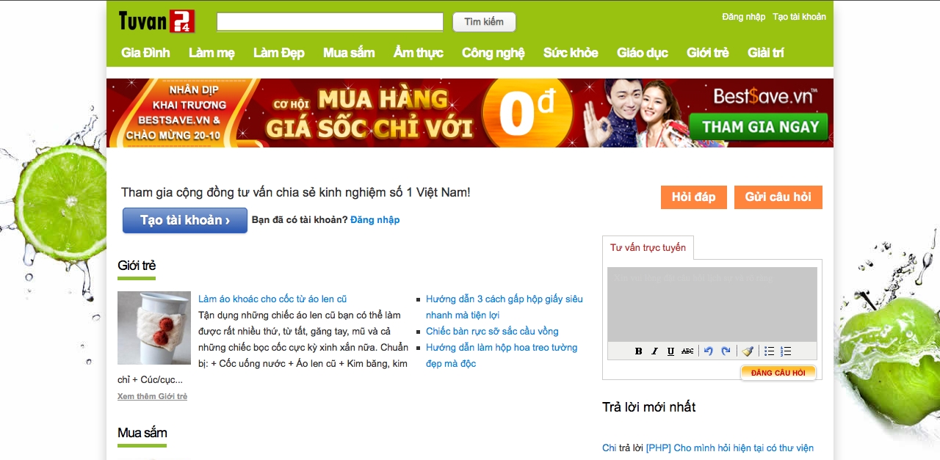Click the Giới trẻ section heading
The height and width of the screenshot is (460, 940).
tap(137, 266)
